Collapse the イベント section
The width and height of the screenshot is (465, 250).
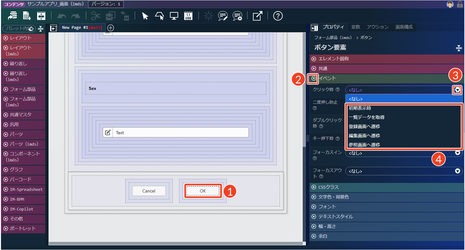314,78
